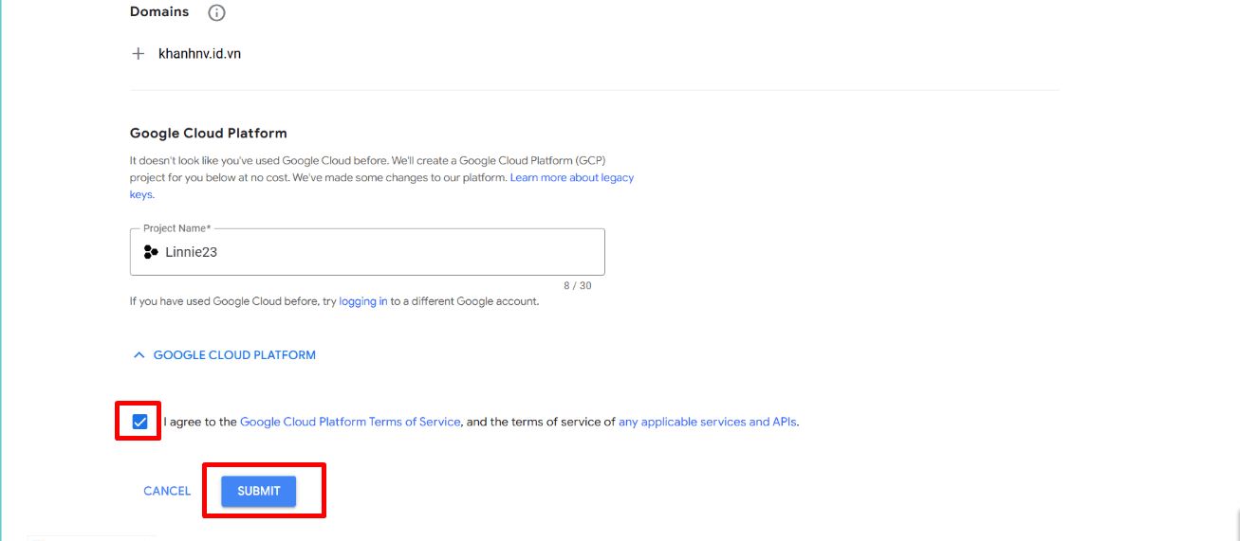Image resolution: width=1240 pixels, height=541 pixels.
Task: Open 'Learn more about legacy keys' link
Action: [x=571, y=178]
